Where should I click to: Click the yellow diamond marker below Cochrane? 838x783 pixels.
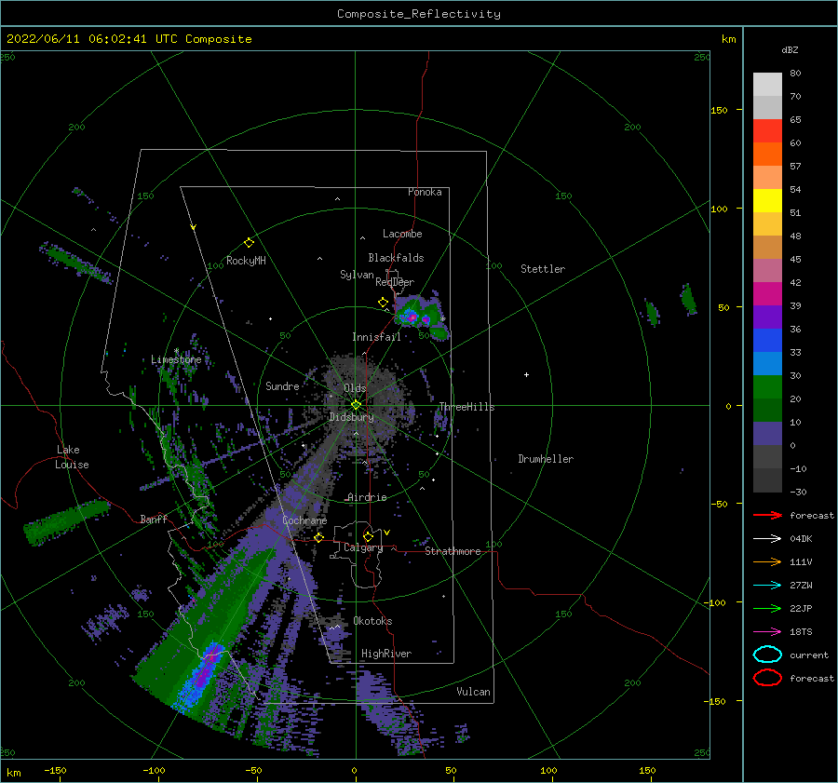[x=319, y=538]
